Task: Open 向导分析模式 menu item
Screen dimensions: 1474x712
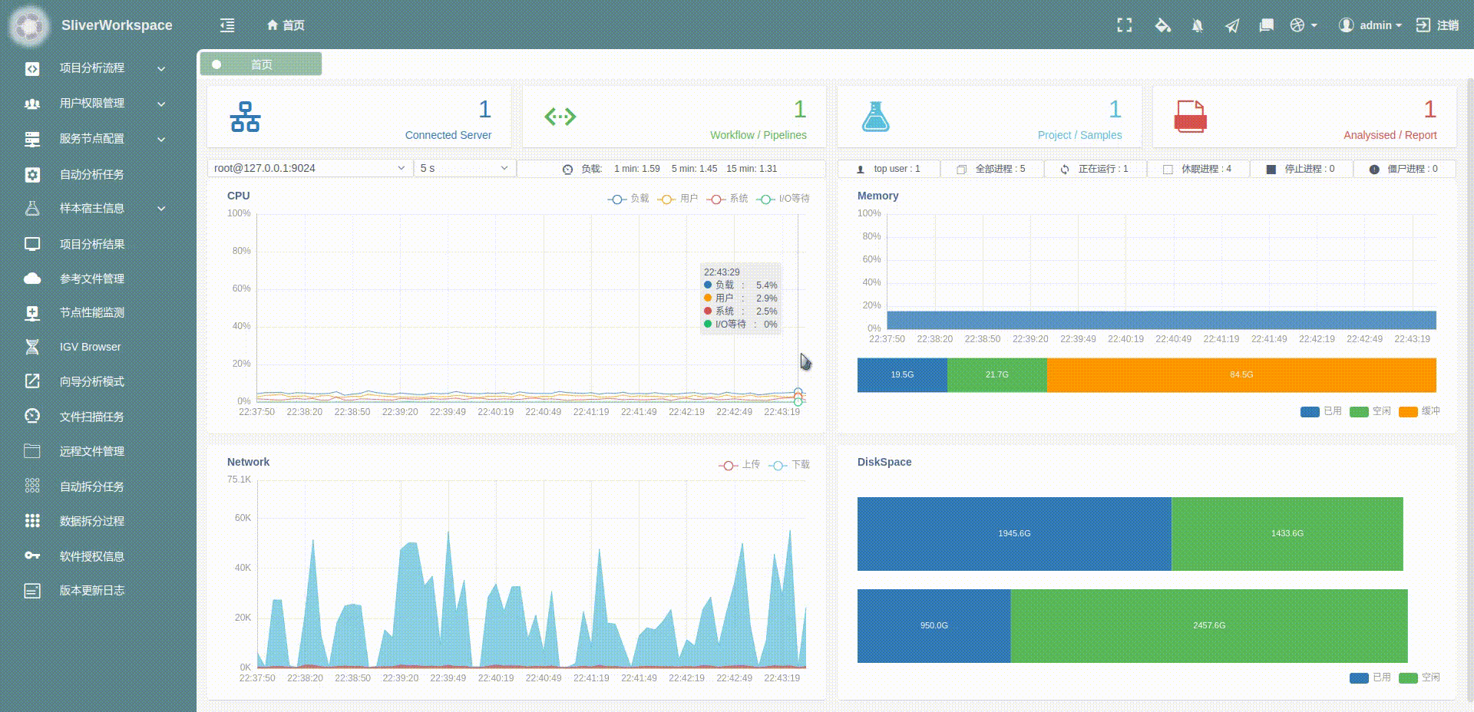Action: 98,381
